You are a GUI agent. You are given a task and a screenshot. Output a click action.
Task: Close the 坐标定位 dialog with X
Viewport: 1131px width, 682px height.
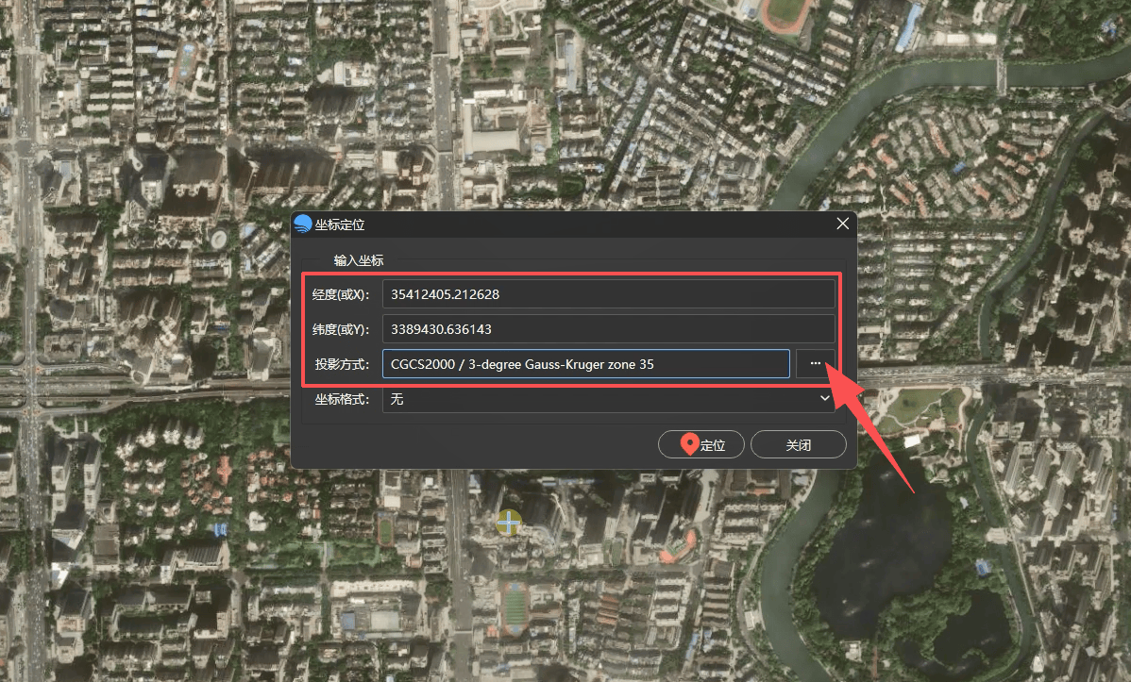842,224
